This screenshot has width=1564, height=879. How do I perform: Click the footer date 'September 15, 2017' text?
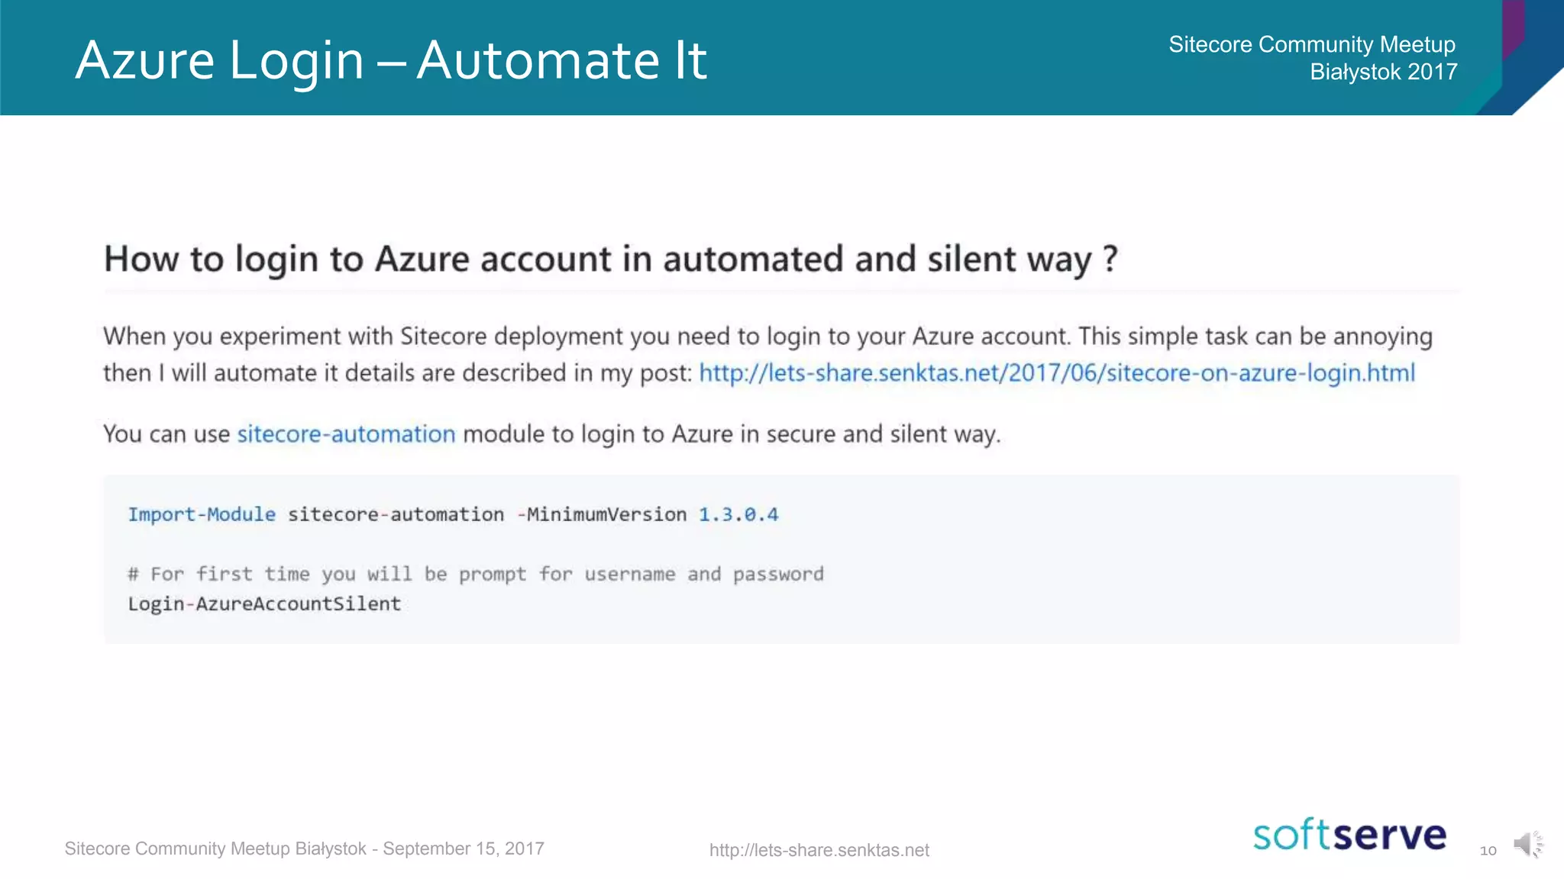click(464, 848)
